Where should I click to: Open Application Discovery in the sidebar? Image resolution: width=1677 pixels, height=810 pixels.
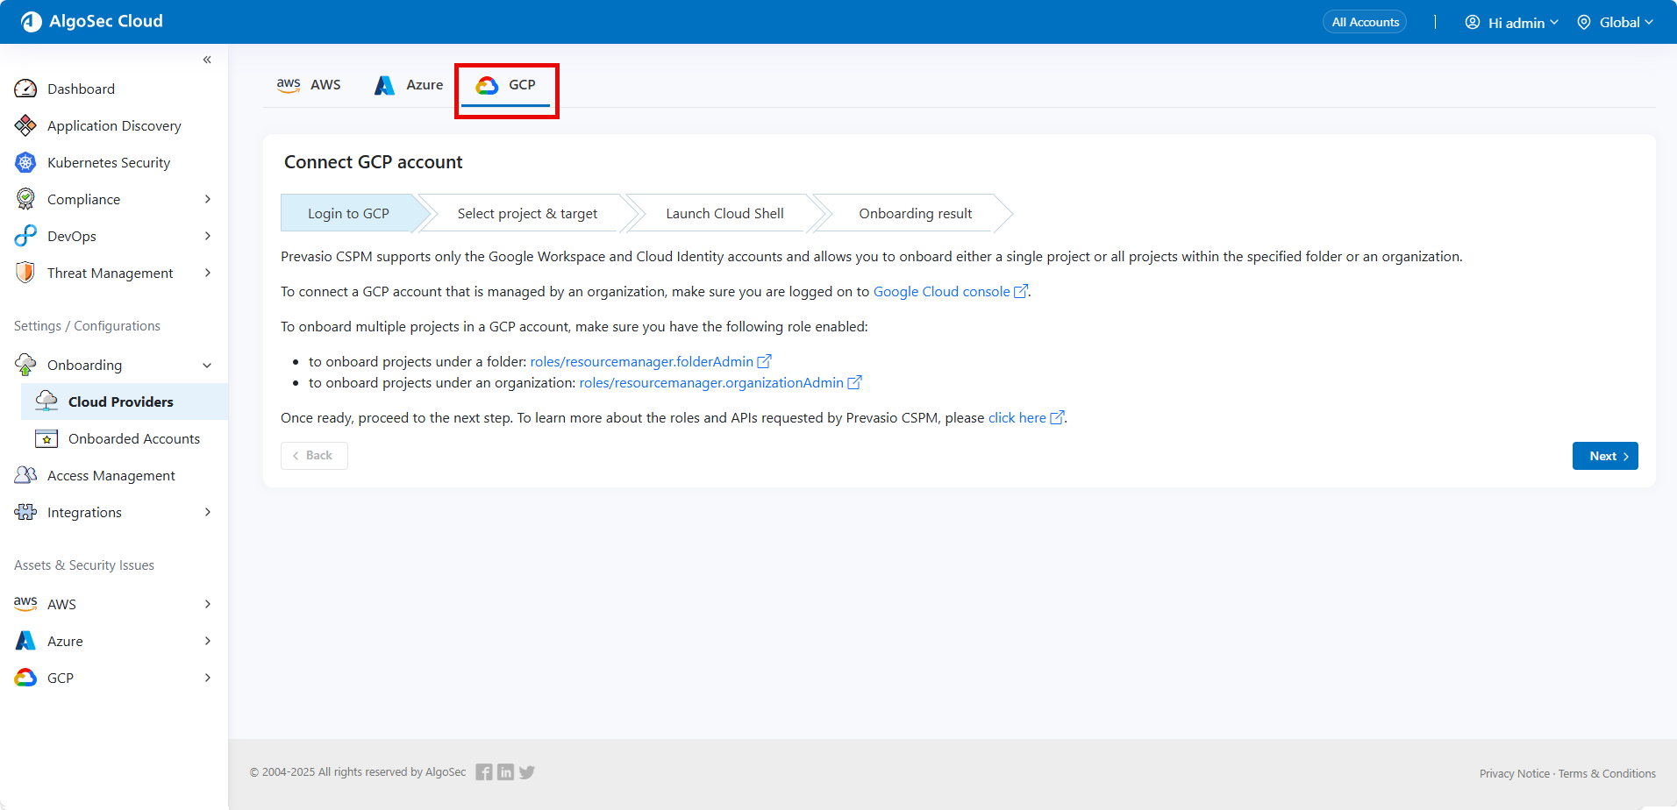pos(114,125)
